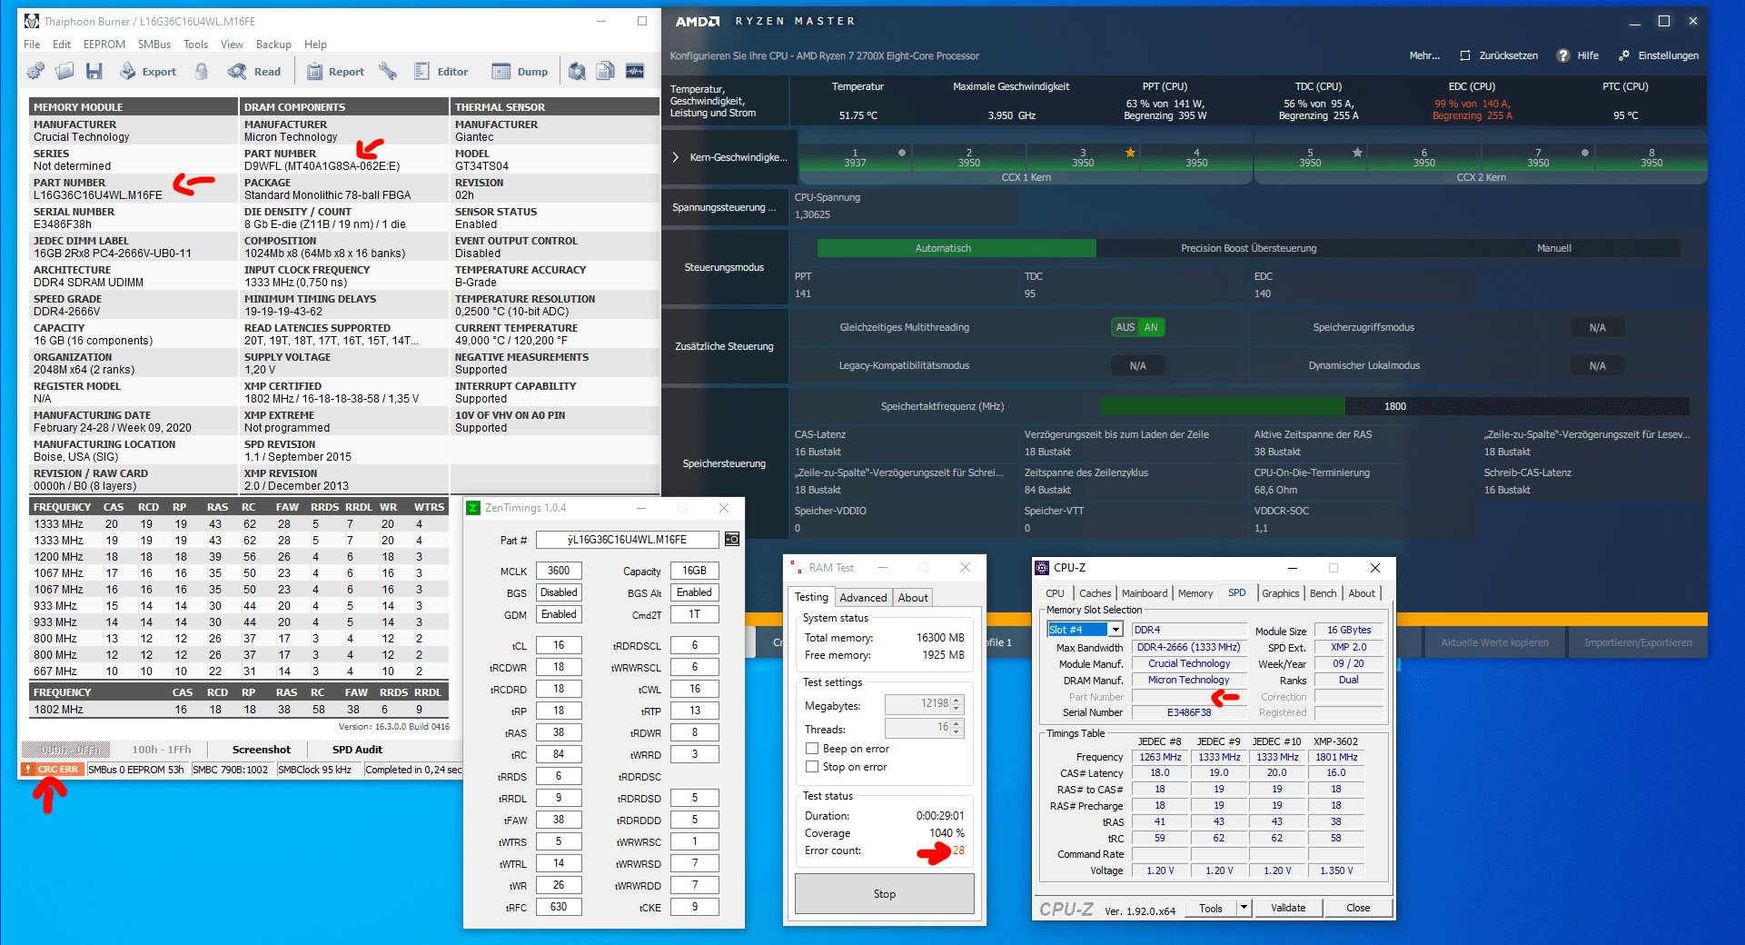This screenshot has height=945, width=1745.
Task: Open the EEPROM menu
Action: pyautogui.click(x=104, y=45)
